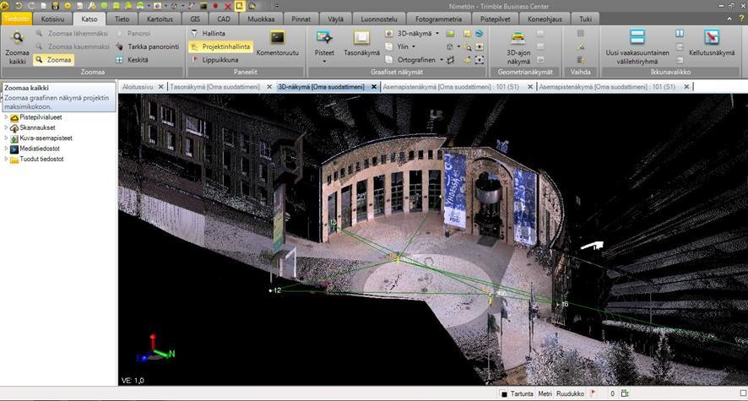
Task: Switch to the Muokkaa ribbon tab
Action: tap(261, 19)
